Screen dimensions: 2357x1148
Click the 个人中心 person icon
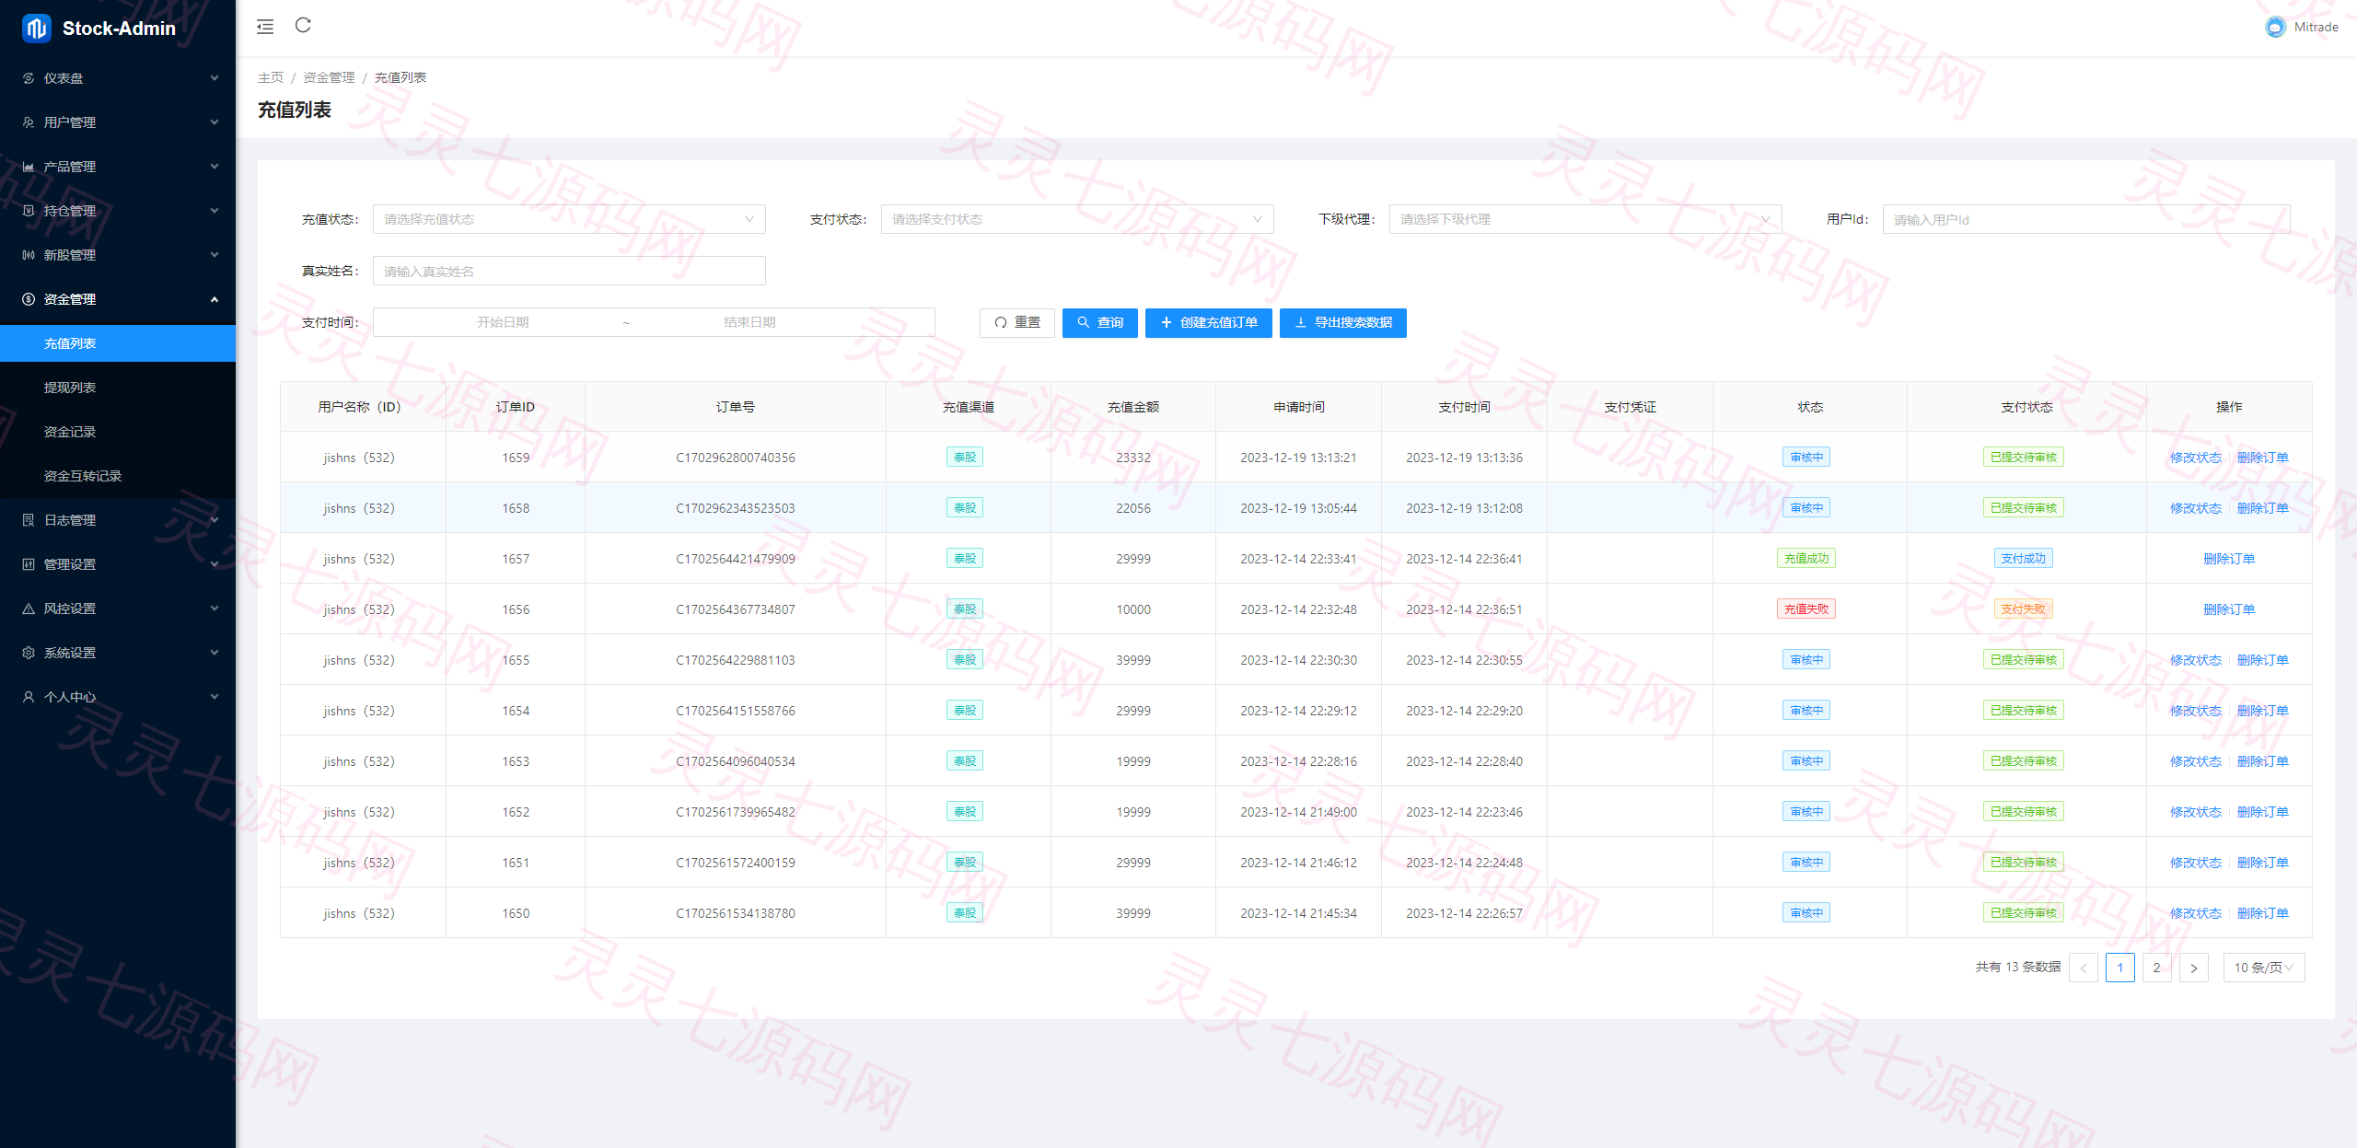29,697
